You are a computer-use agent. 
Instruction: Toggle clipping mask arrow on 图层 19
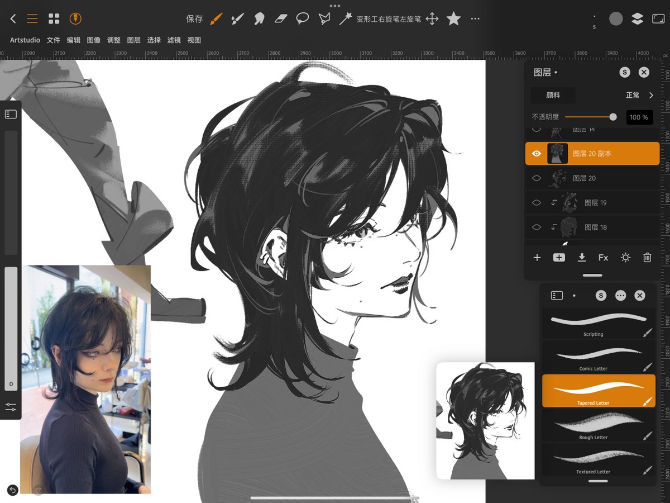click(x=554, y=203)
